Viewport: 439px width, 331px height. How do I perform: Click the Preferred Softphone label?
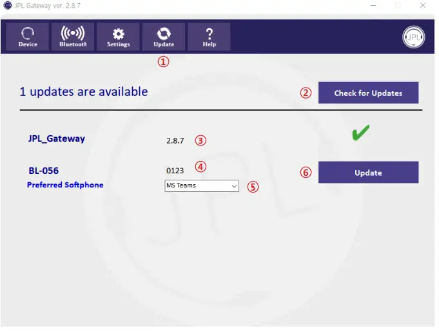(65, 185)
